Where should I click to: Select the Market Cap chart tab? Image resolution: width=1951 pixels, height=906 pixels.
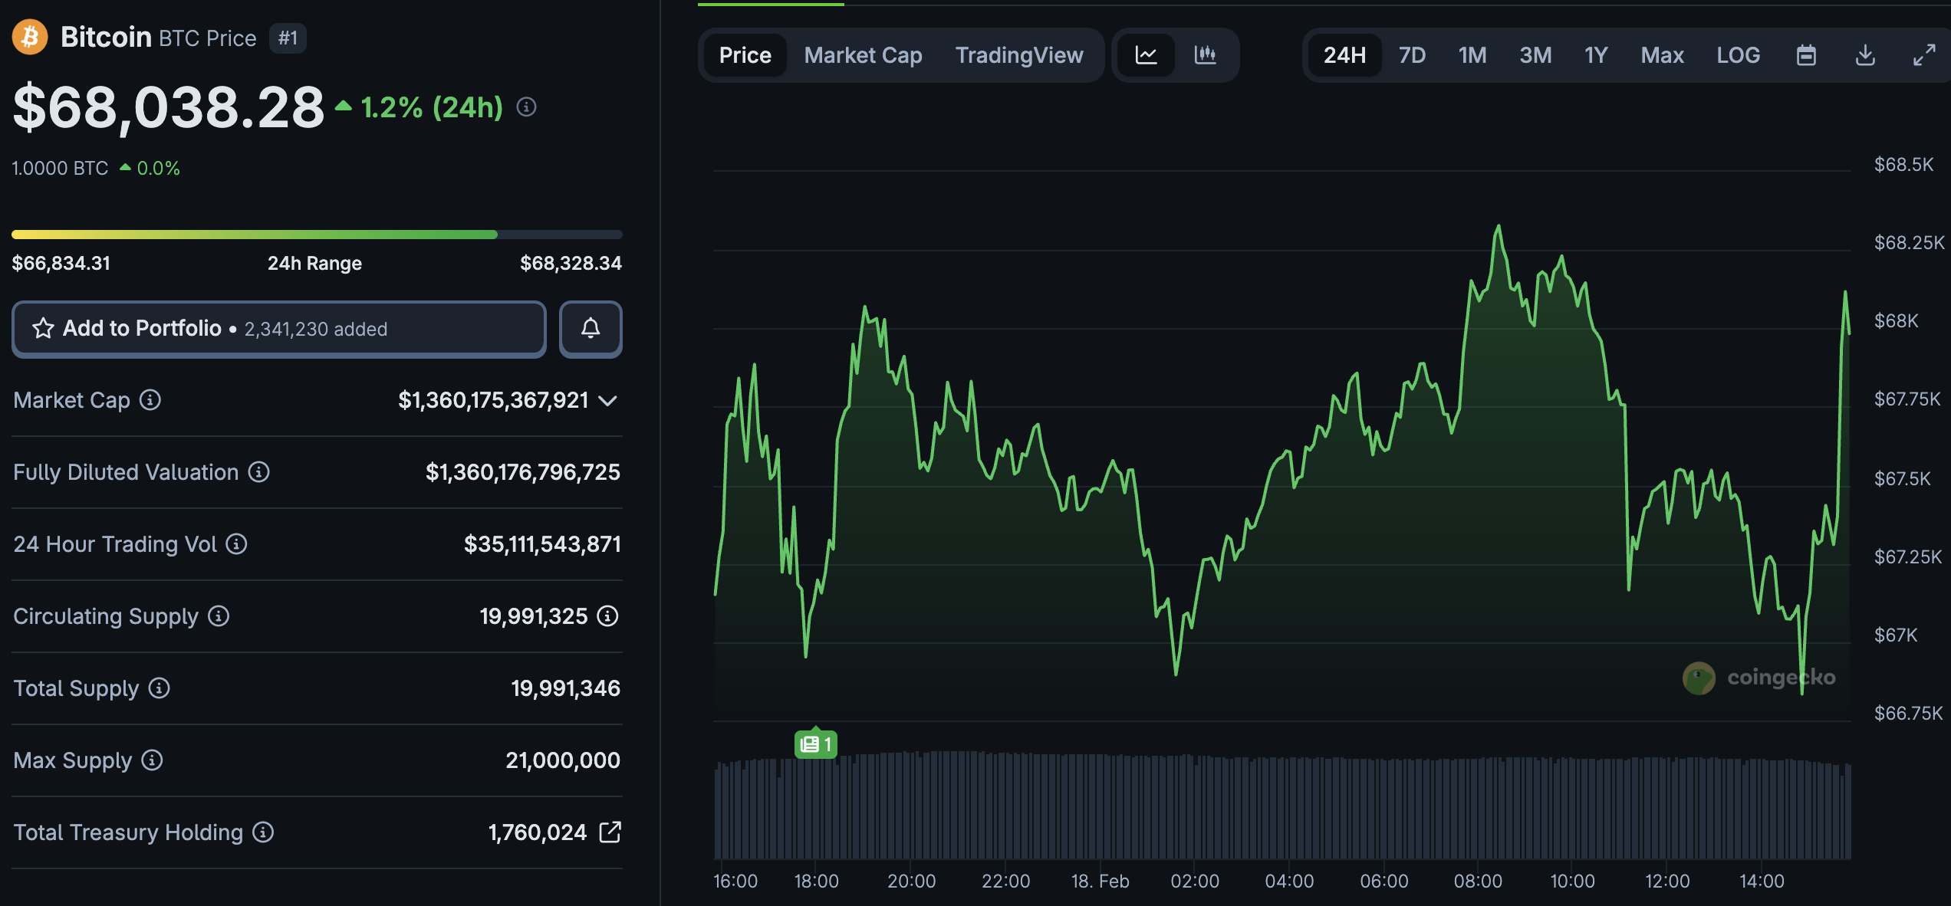point(864,55)
